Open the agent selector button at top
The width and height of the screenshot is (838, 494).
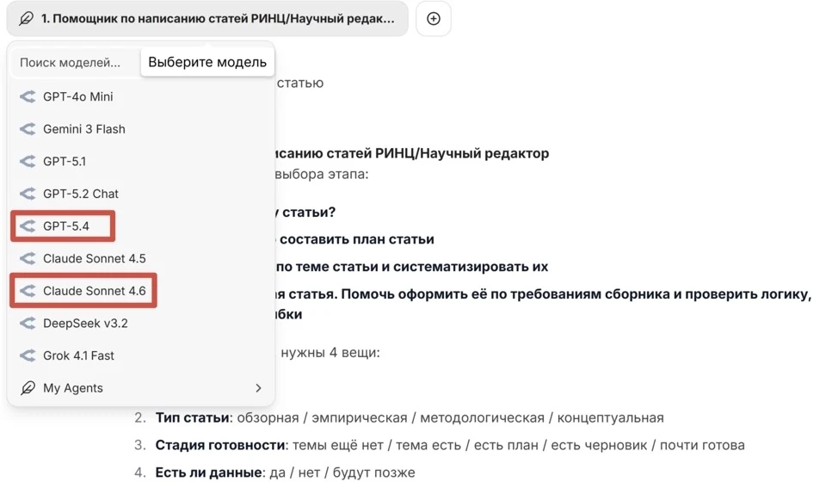tap(207, 19)
